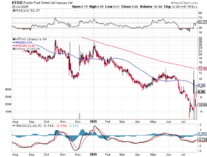Click the Open 6.75 header value
Screen dimensions: 207x157
click(x=80, y=7)
